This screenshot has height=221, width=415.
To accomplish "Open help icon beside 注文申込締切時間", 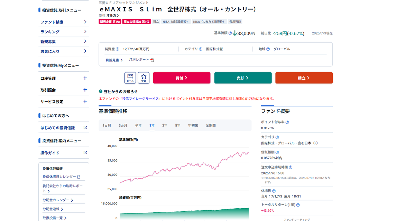I will (x=290, y=167).
